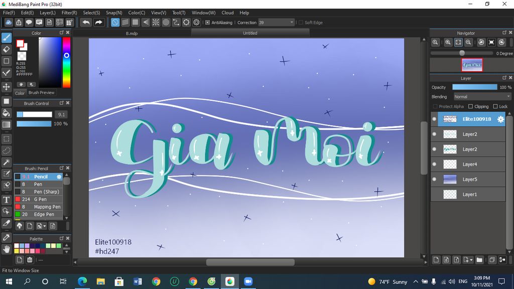Open the Layer menu

(48, 13)
